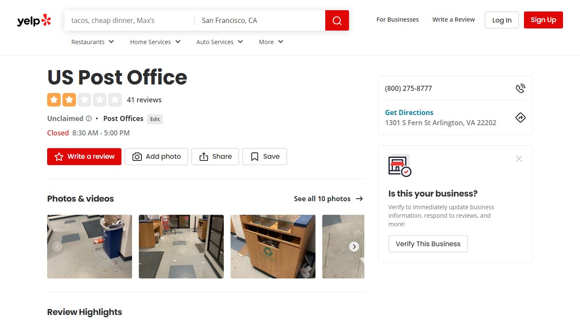Click the Unclaimed status label

(65, 118)
